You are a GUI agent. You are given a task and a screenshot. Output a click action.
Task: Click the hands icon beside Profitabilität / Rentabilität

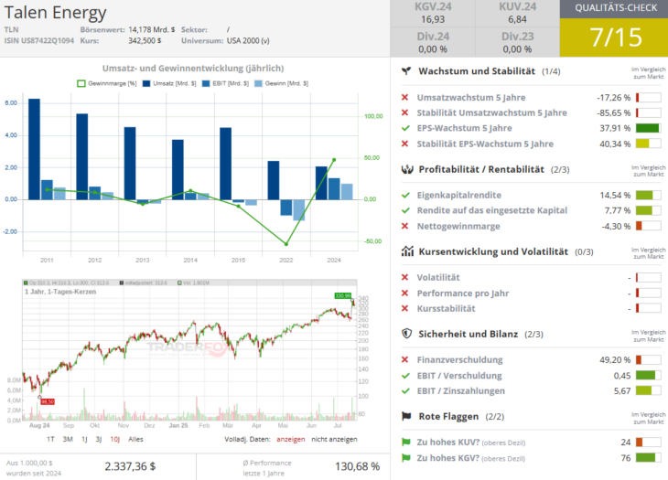[x=407, y=169]
